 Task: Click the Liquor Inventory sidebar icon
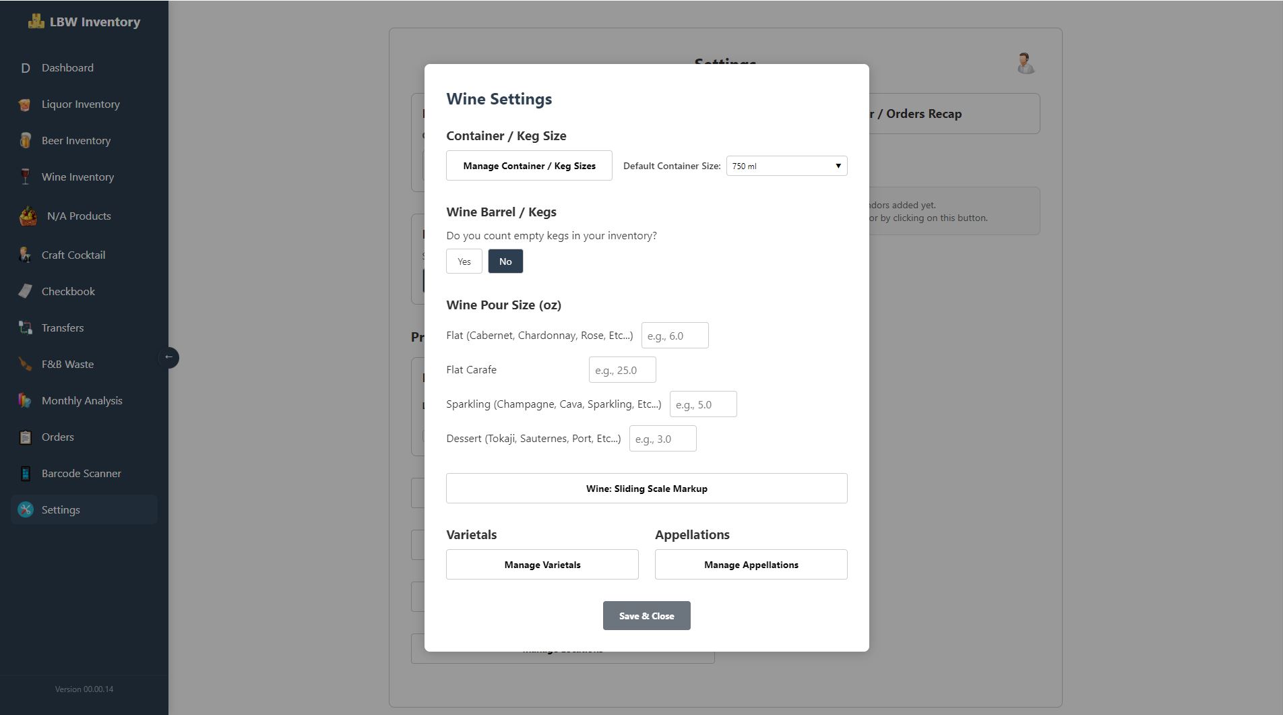[x=25, y=104]
